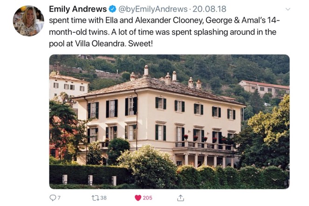Click the retweet count showing 38
The image size is (309, 206).
103,198
